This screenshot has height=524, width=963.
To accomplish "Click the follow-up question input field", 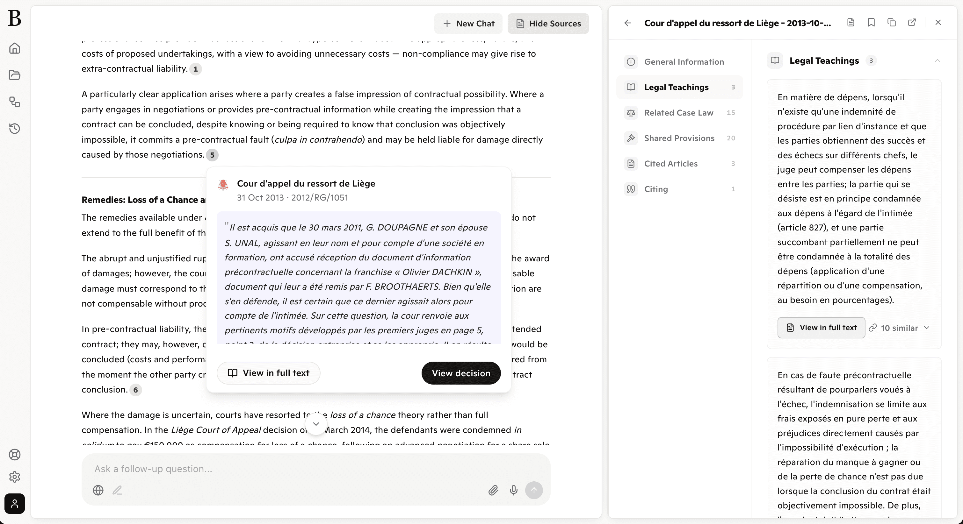I will pyautogui.click(x=284, y=469).
